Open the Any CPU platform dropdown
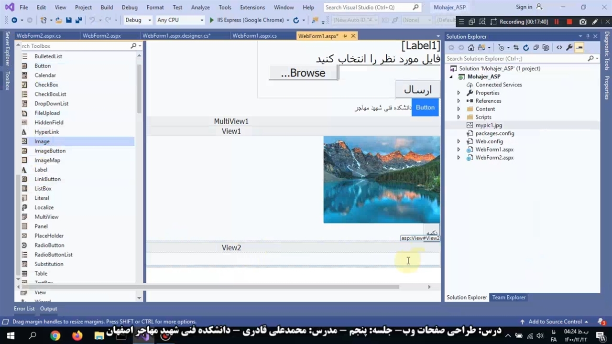 [x=180, y=20]
